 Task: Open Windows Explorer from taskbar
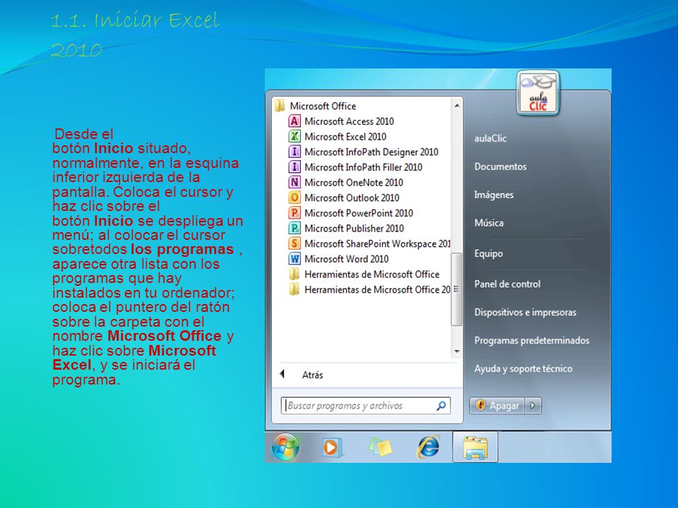coord(475,447)
